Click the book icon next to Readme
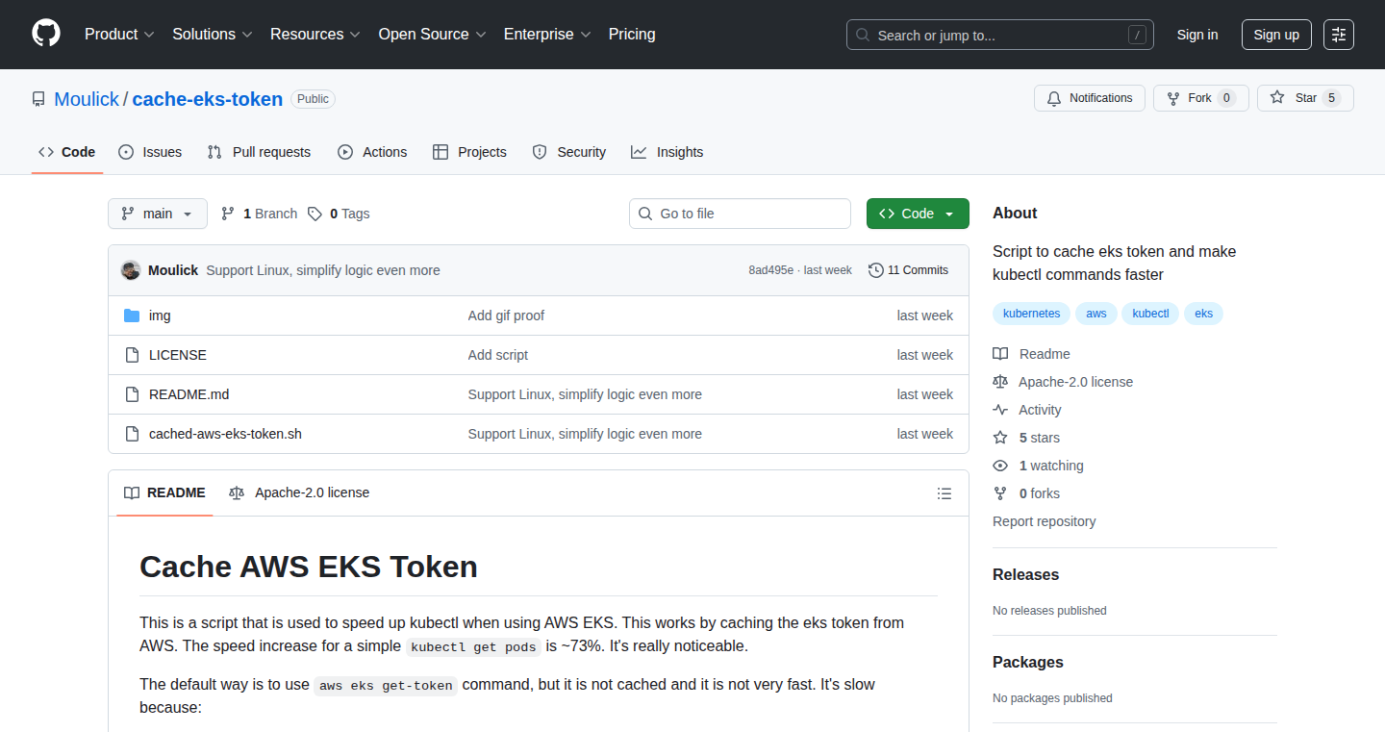 click(x=1000, y=354)
